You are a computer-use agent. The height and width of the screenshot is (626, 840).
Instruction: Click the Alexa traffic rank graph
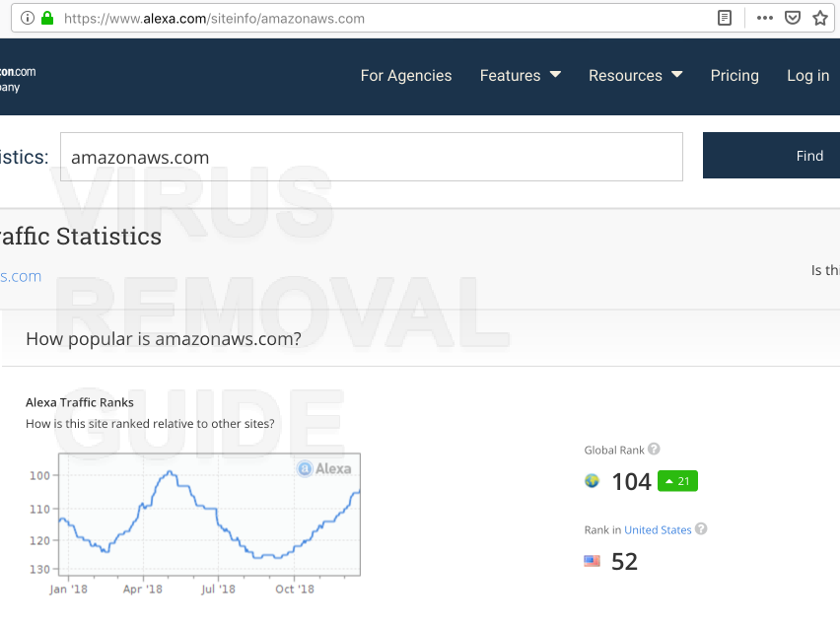[x=209, y=515]
